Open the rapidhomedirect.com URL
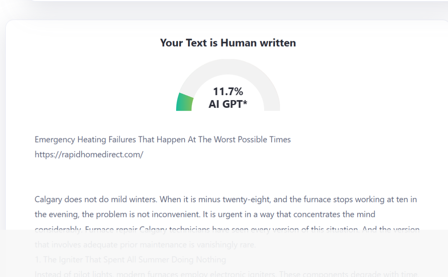This screenshot has width=448, height=277. point(89,154)
